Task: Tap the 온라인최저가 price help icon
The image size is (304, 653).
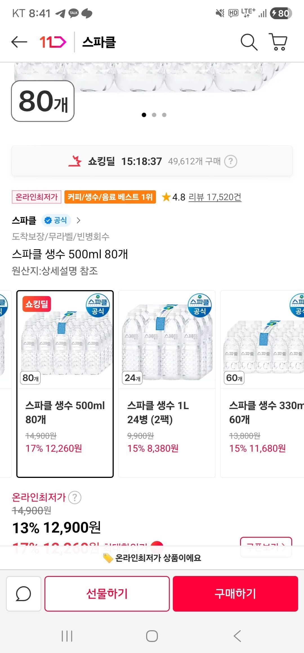Action: (75, 498)
